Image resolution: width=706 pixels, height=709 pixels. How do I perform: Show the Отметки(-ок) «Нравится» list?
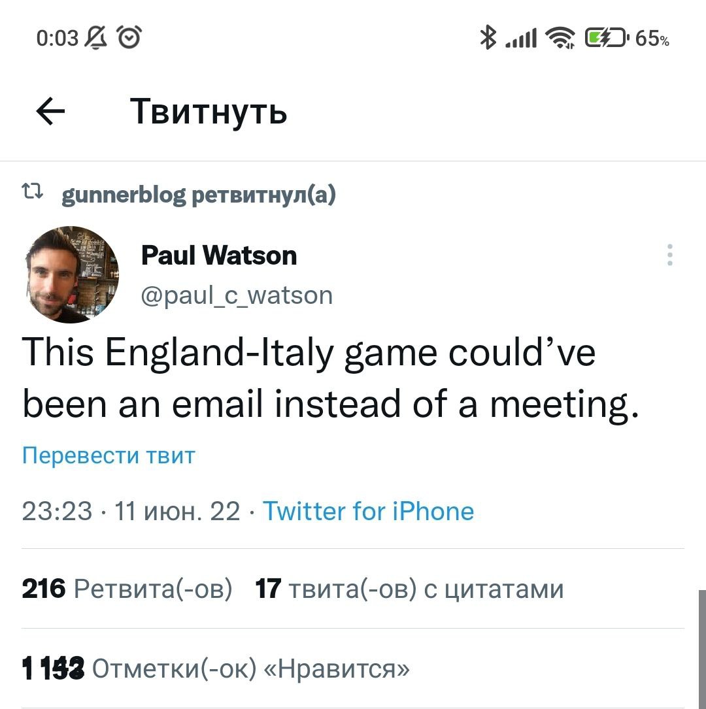216,668
